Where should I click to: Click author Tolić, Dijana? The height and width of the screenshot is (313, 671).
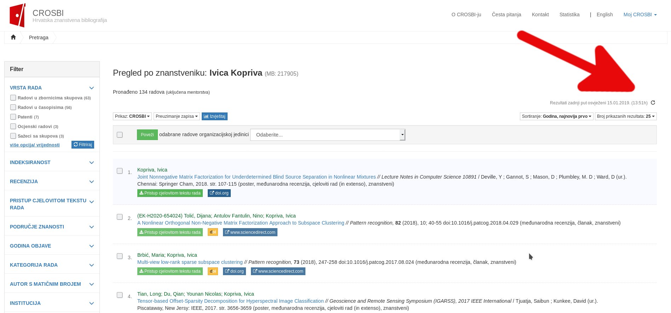[x=197, y=216]
